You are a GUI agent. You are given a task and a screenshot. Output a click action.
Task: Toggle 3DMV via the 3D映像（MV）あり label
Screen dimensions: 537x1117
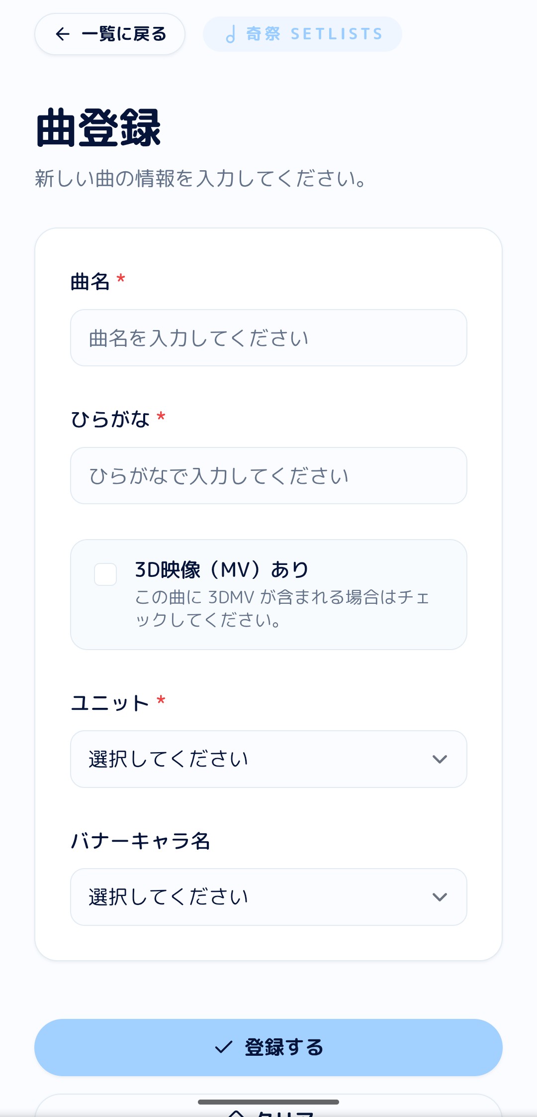(222, 569)
